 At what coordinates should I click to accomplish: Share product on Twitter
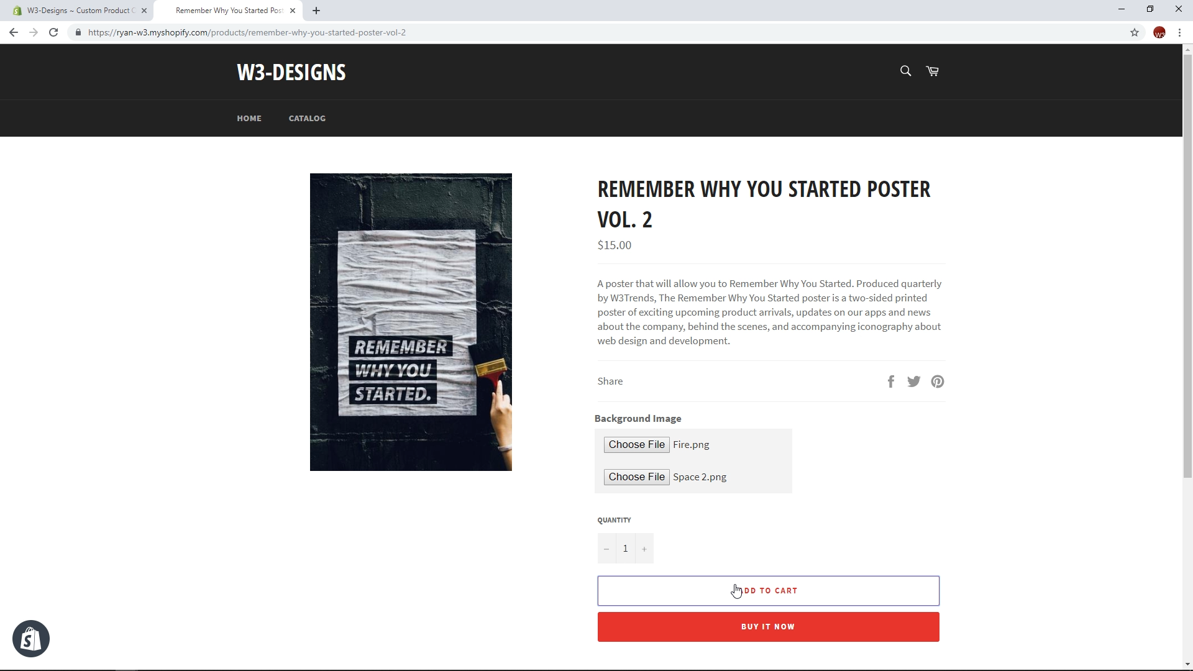[913, 381]
